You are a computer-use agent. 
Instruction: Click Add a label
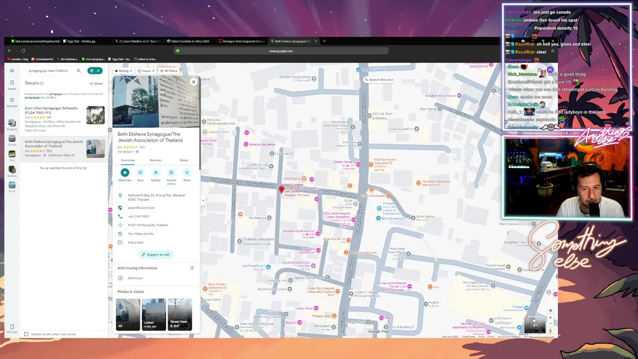point(136,242)
